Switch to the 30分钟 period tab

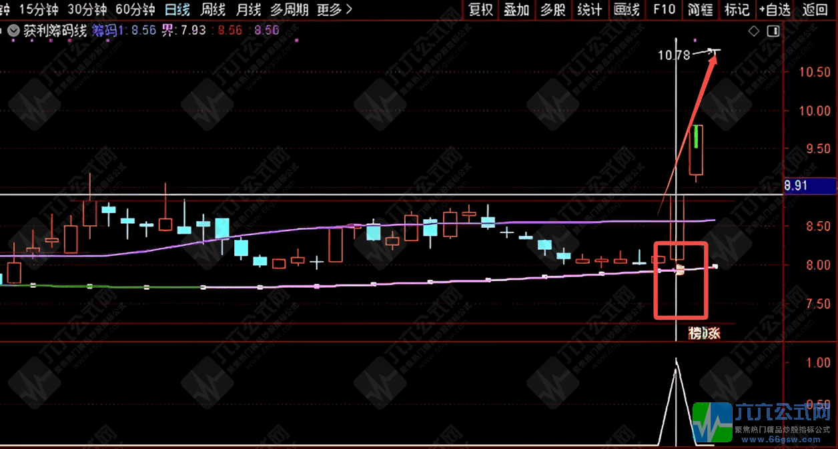click(87, 9)
